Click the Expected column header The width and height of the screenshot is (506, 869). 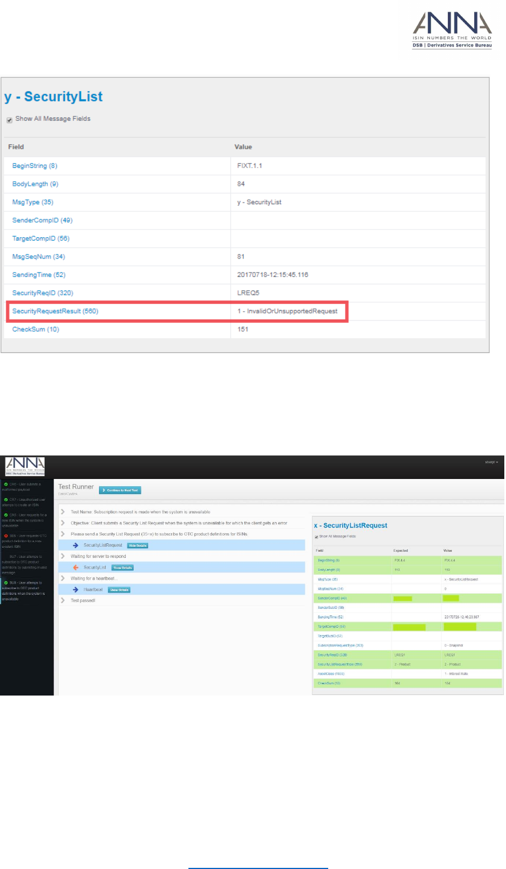coord(400,551)
